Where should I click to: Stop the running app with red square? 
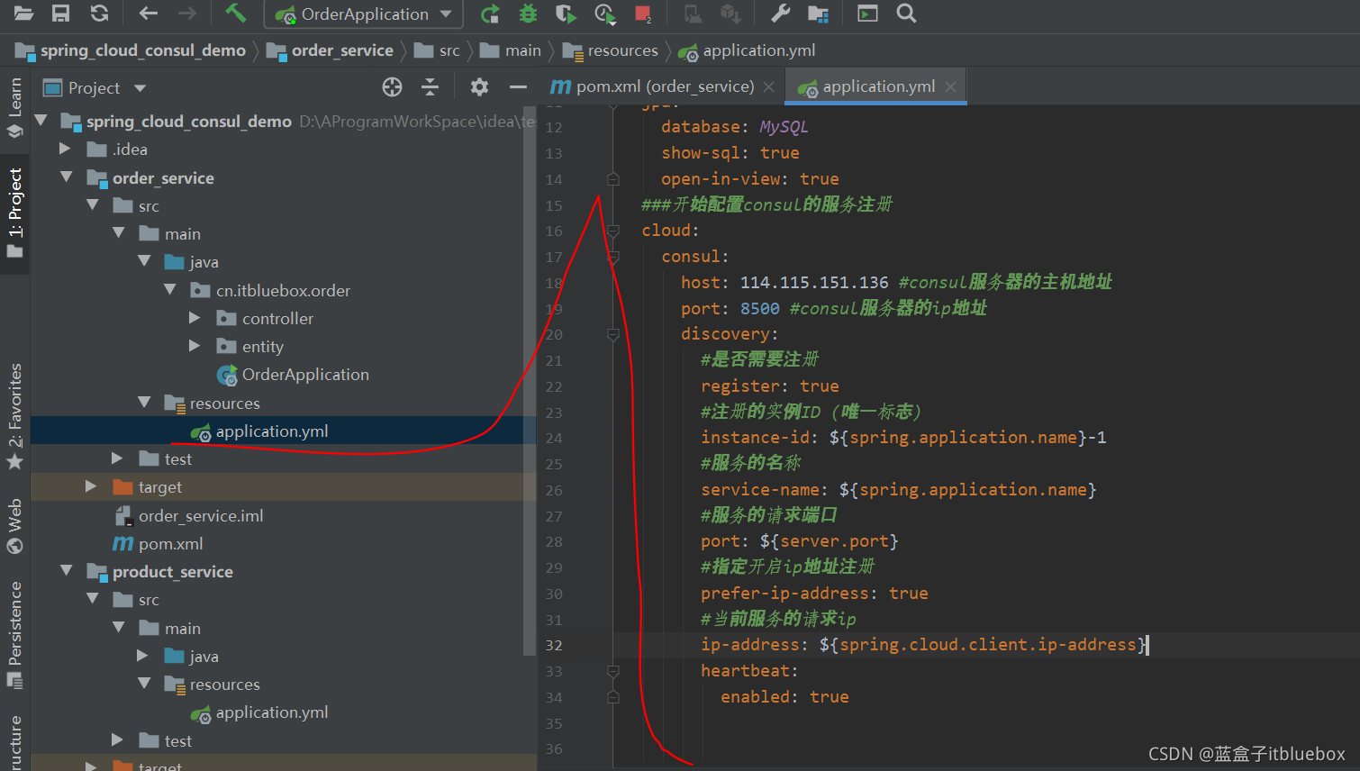coord(643,14)
